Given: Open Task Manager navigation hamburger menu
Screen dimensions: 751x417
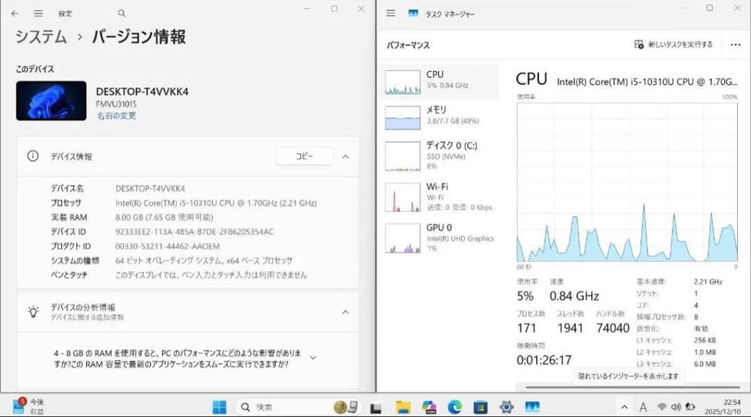Looking at the screenshot, I should (x=391, y=13).
